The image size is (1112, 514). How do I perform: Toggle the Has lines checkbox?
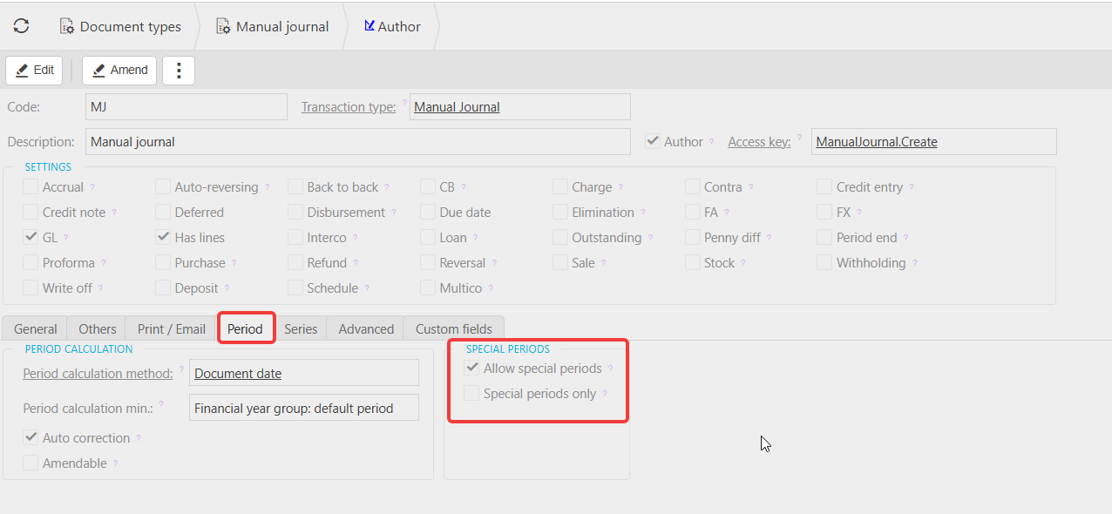163,237
